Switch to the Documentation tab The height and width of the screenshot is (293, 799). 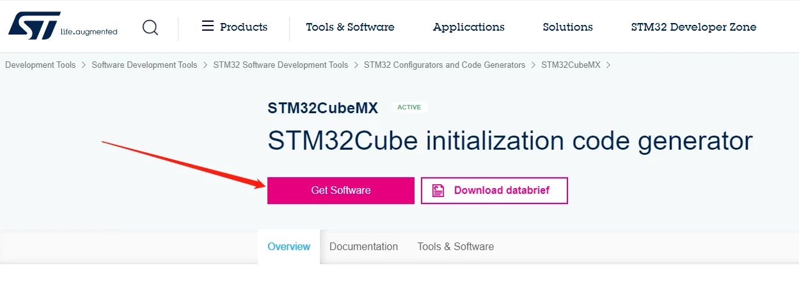tap(363, 246)
